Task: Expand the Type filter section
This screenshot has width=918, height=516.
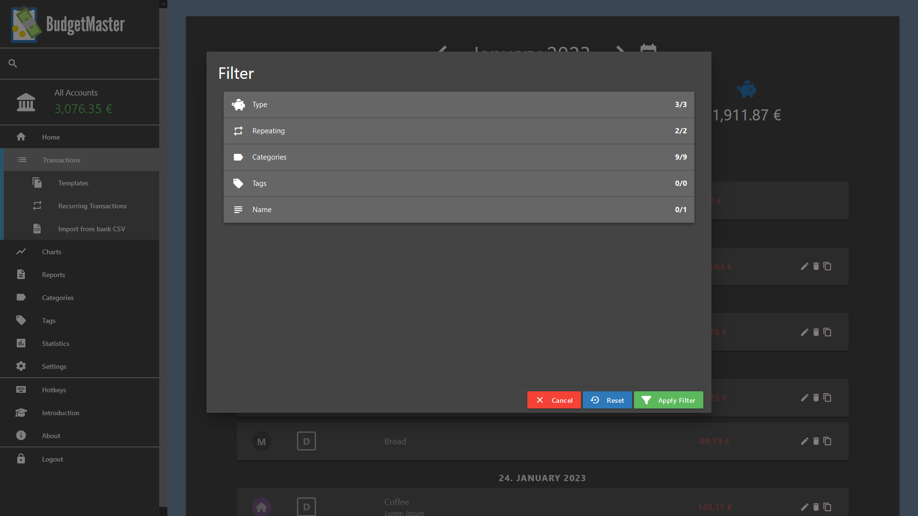Action: pos(459,105)
